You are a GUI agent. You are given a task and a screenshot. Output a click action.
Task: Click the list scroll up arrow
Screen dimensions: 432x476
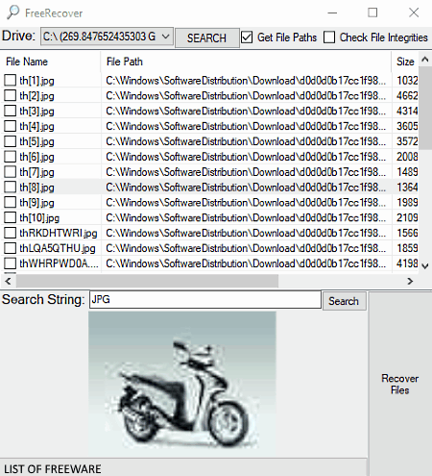click(x=425, y=60)
